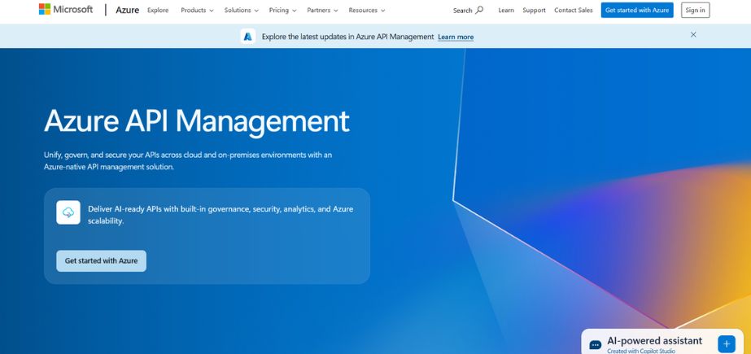751x354 pixels.
Task: Expand the Pricing dropdown
Action: click(282, 10)
